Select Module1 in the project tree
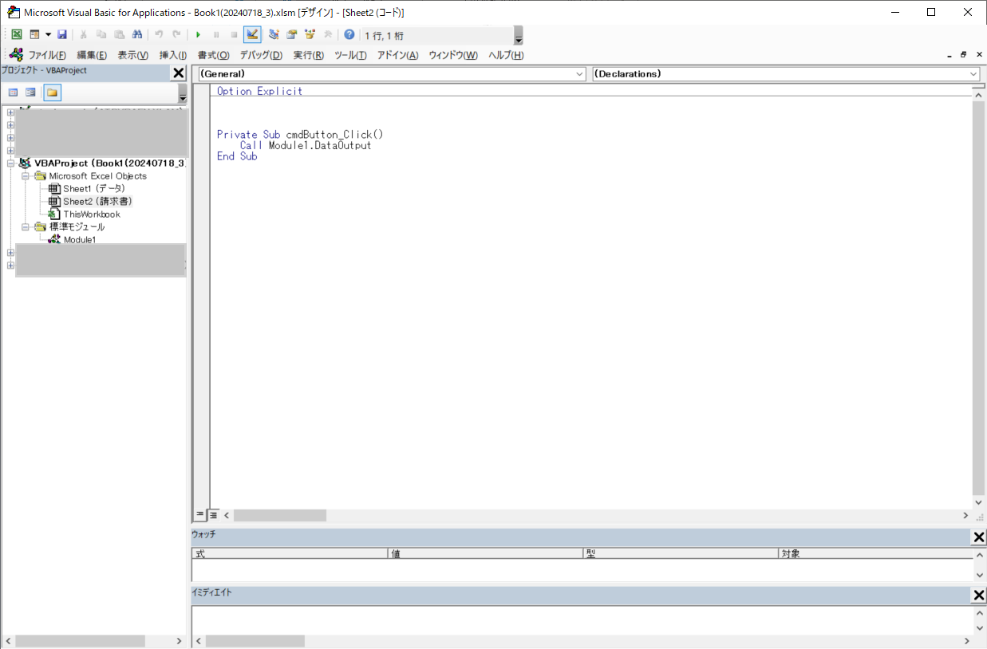This screenshot has height=649, width=987. tap(80, 239)
